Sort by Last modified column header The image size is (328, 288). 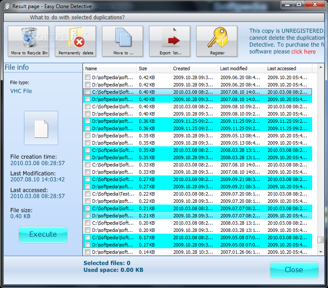pyautogui.click(x=241, y=68)
